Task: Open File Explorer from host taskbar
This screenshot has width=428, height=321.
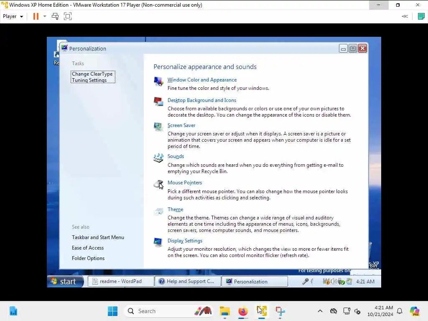Action: point(224,311)
